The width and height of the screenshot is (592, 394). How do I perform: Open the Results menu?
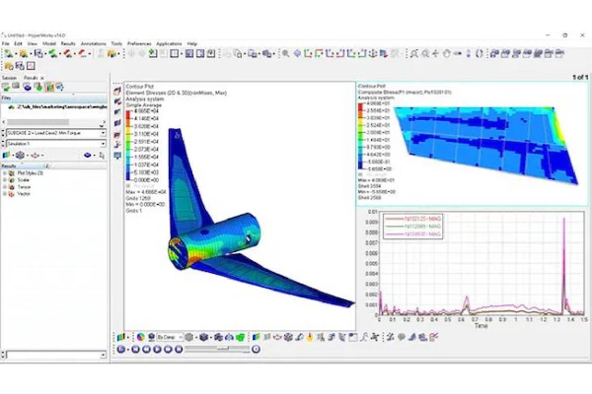point(67,43)
